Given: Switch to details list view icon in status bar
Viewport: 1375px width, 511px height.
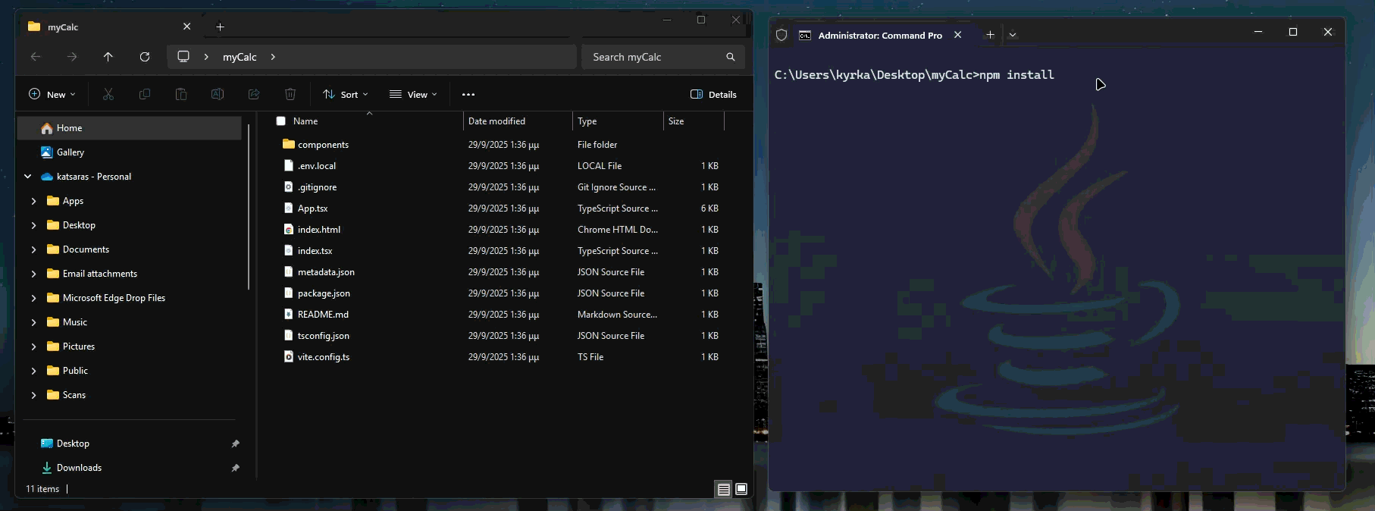Looking at the screenshot, I should click(724, 489).
